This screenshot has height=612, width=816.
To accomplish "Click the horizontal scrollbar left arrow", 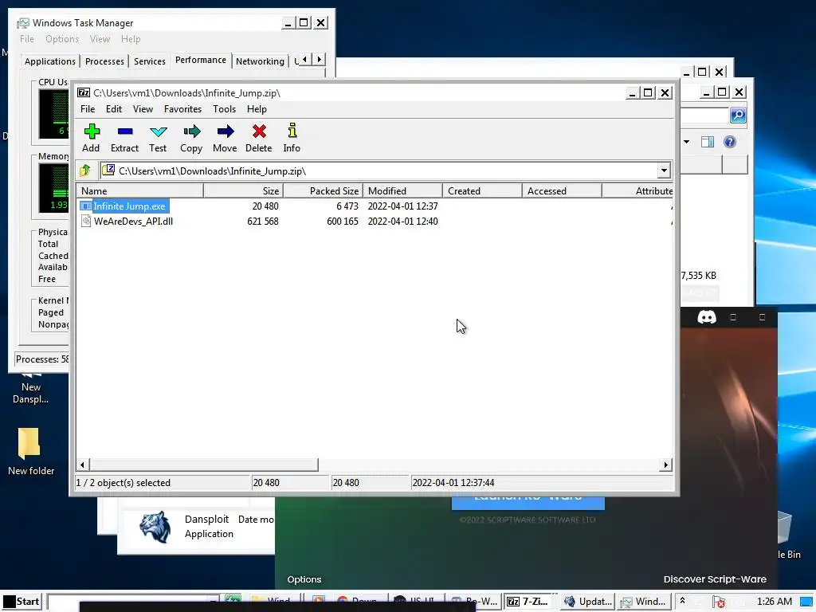I will [83, 465].
